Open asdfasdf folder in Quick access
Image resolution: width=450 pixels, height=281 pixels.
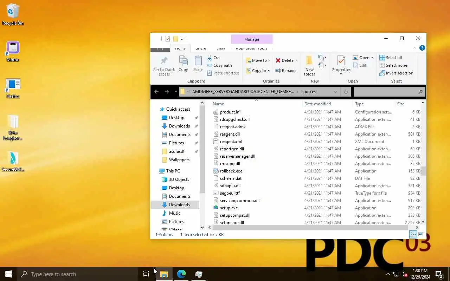click(x=176, y=151)
